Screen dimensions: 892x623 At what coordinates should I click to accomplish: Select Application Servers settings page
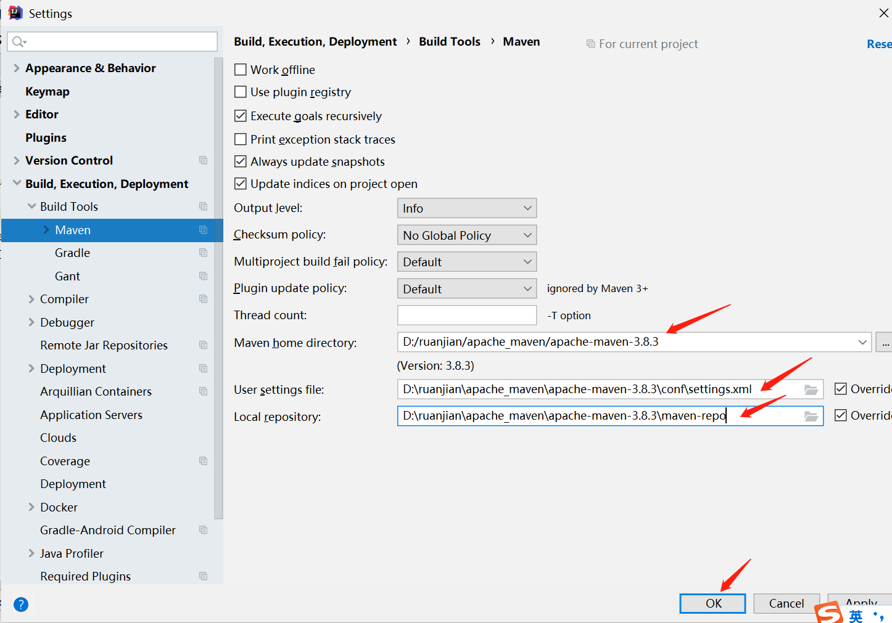click(91, 415)
